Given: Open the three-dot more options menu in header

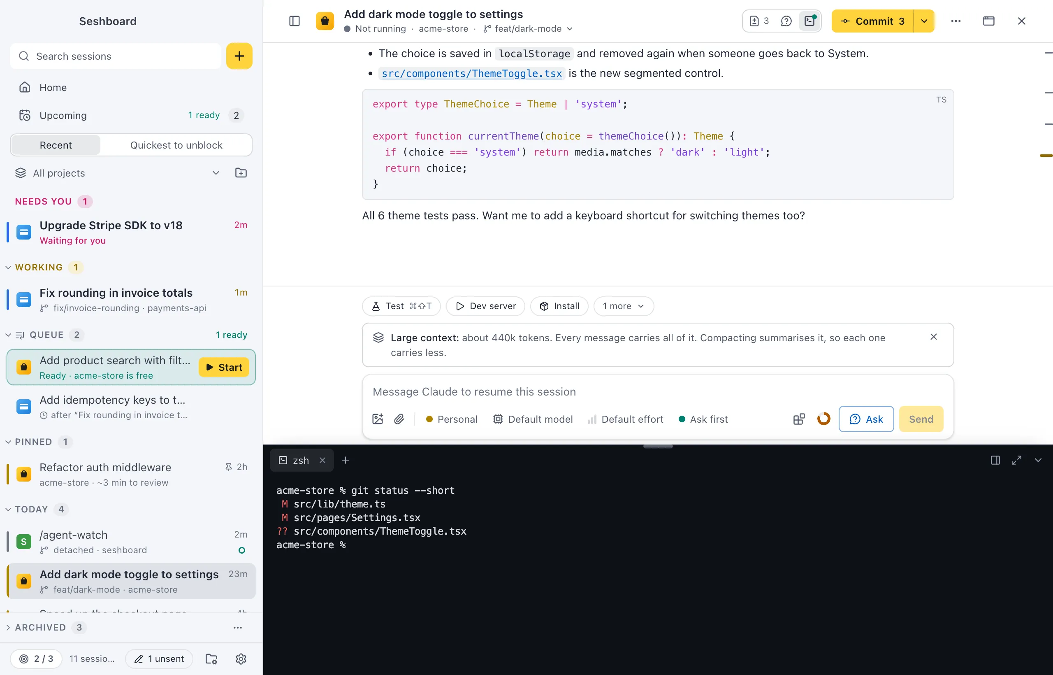Looking at the screenshot, I should [956, 21].
